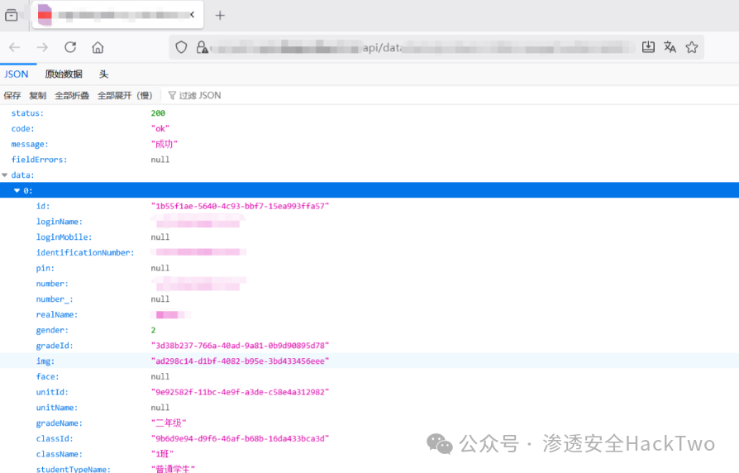
Task: Select the face: row
Action: coord(369,377)
